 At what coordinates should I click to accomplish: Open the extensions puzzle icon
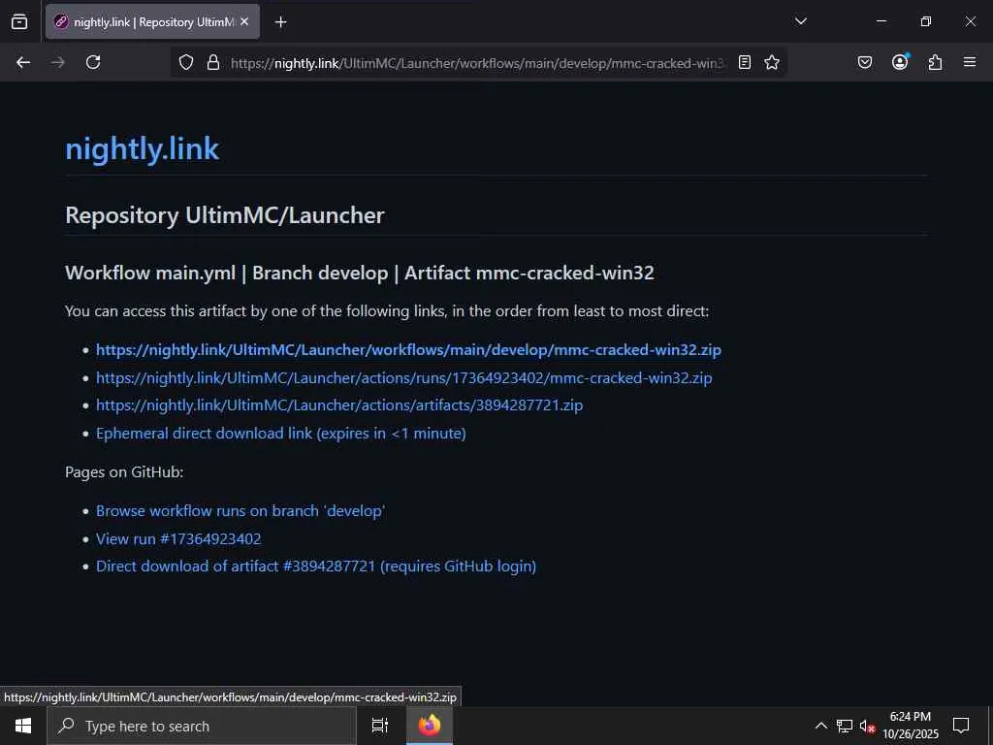coord(935,62)
